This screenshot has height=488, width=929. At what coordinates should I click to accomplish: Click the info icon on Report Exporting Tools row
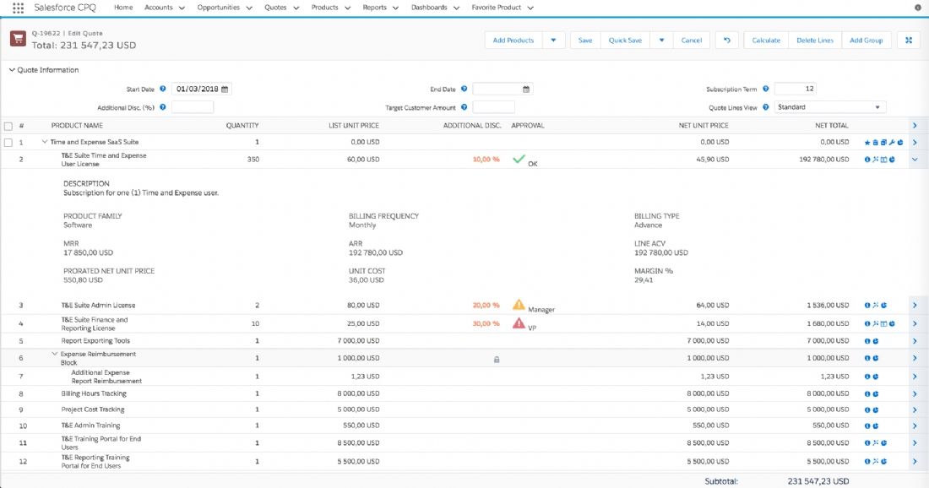(867, 341)
